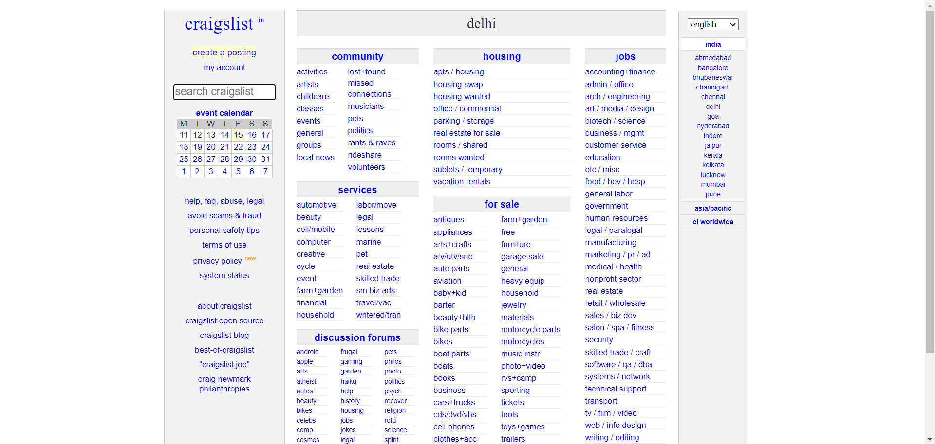Switch to the mumbai site
Image resolution: width=935 pixels, height=444 pixels.
point(713,184)
